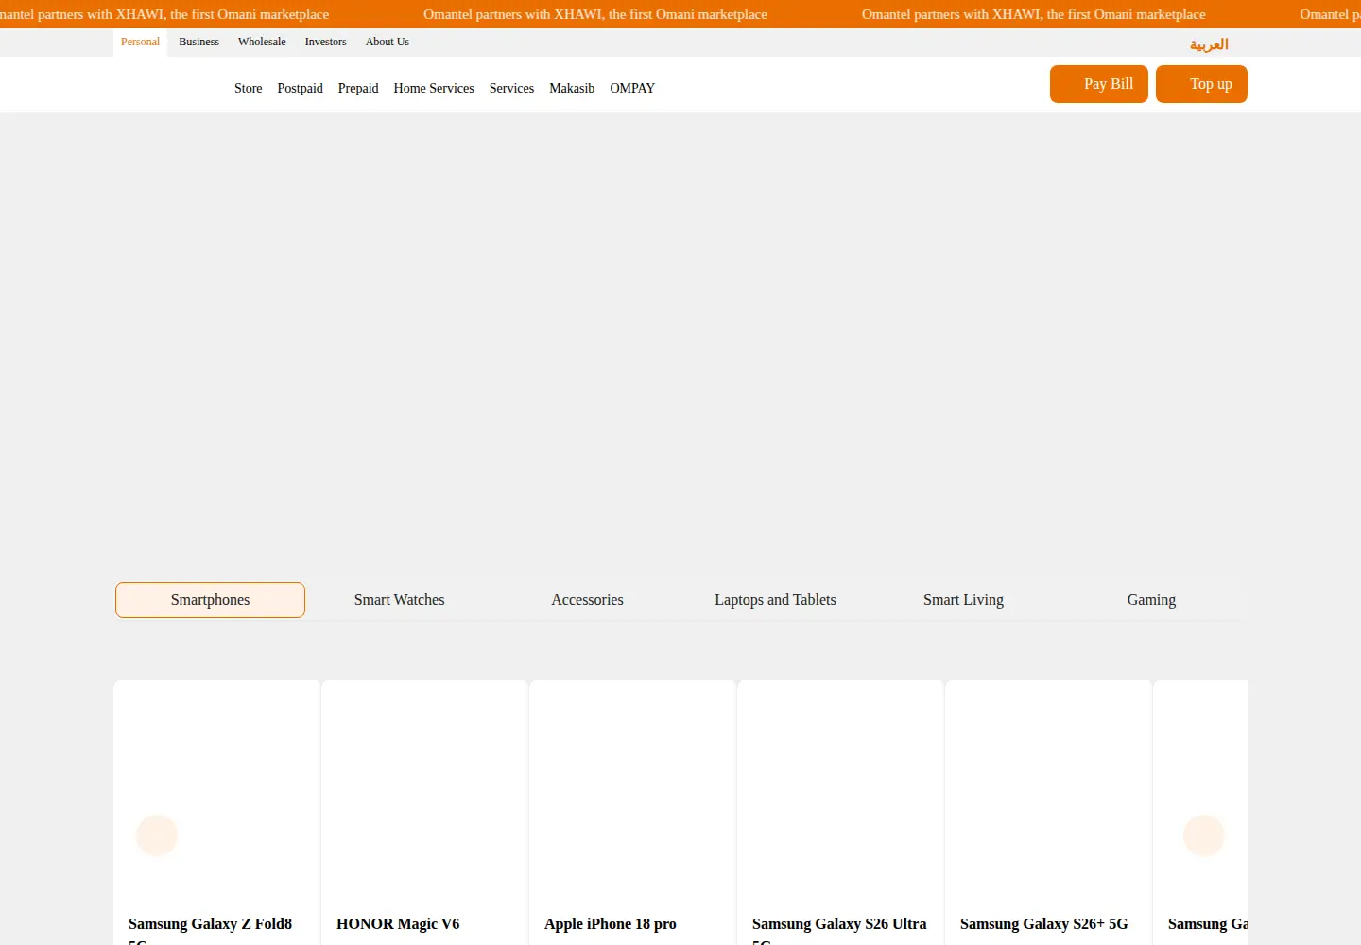Open the Business section
This screenshot has height=945, width=1361.
coord(198,43)
